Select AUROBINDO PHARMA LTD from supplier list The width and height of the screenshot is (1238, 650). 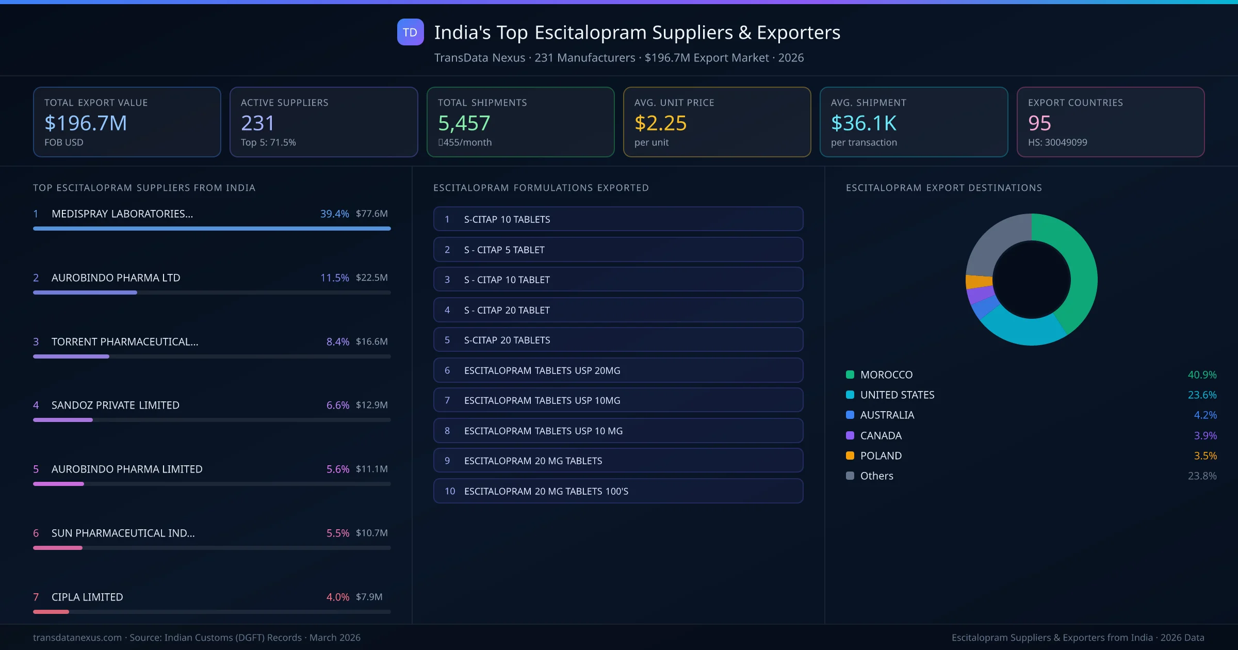pos(116,278)
